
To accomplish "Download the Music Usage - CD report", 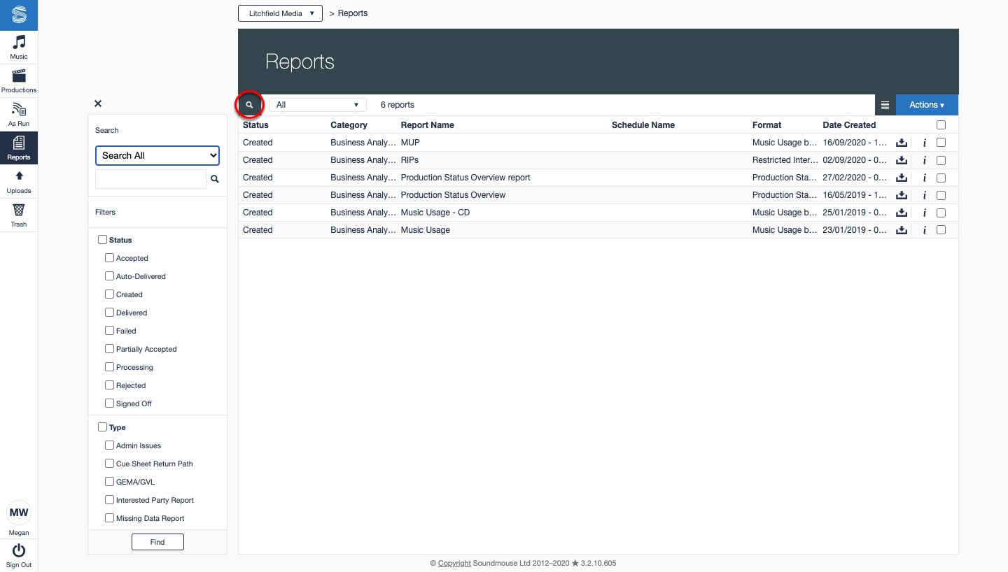I will [x=902, y=213].
